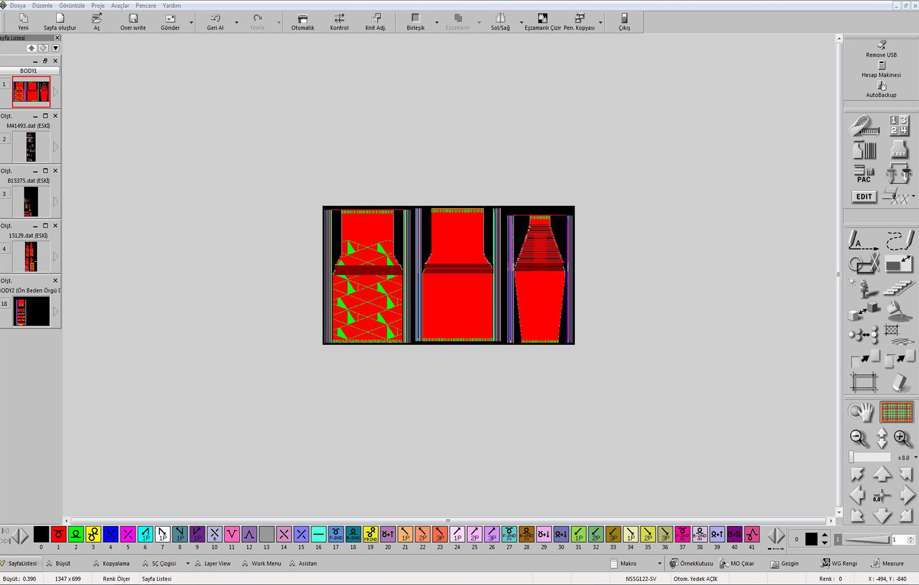Click the AutoBackup icon
Image resolution: width=919 pixels, height=585 pixels.
pyautogui.click(x=881, y=89)
